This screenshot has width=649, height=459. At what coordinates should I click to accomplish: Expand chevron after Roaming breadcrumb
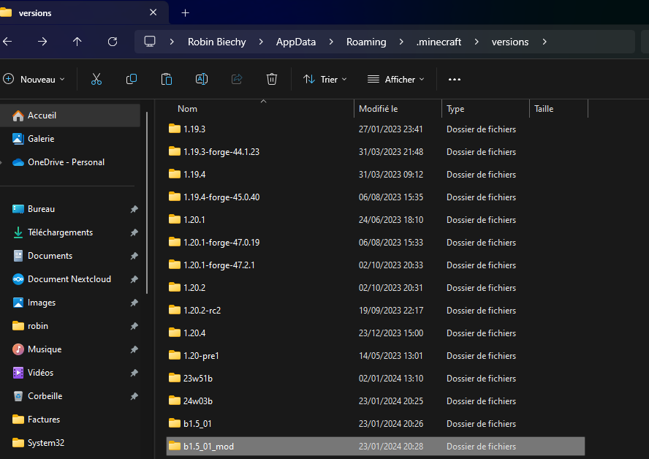click(401, 42)
